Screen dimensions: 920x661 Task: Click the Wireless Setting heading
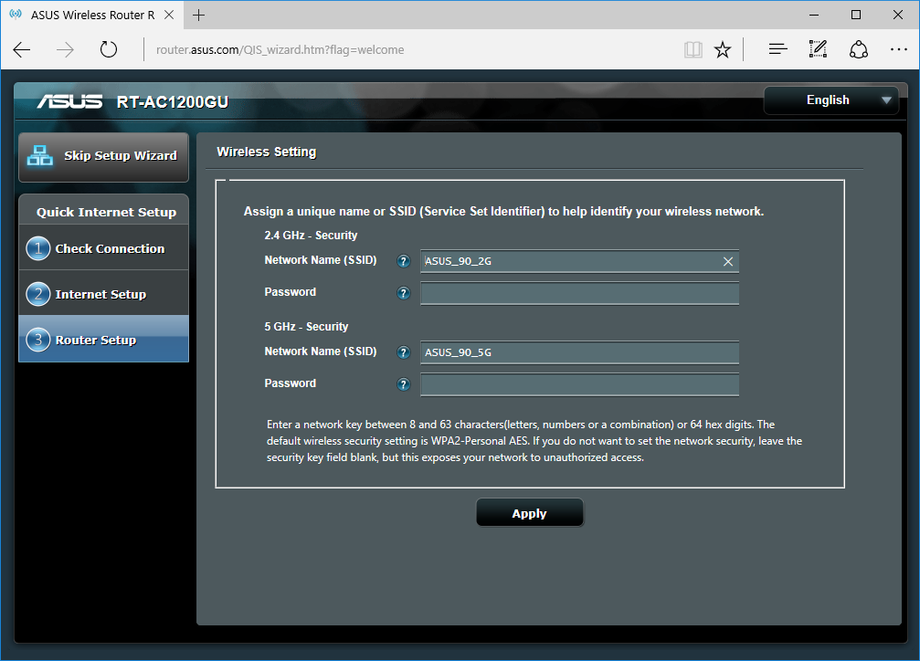pos(267,152)
